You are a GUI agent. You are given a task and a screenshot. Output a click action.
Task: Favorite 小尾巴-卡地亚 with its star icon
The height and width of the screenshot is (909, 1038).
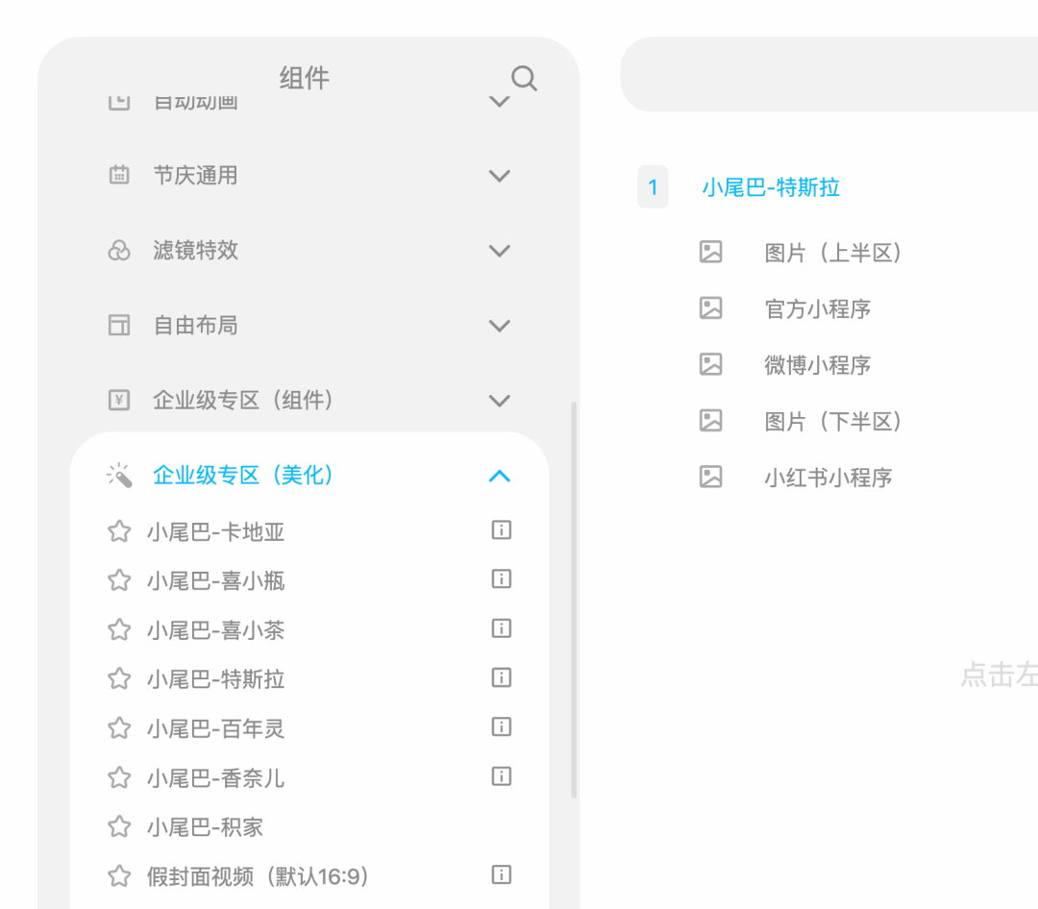coord(119,531)
